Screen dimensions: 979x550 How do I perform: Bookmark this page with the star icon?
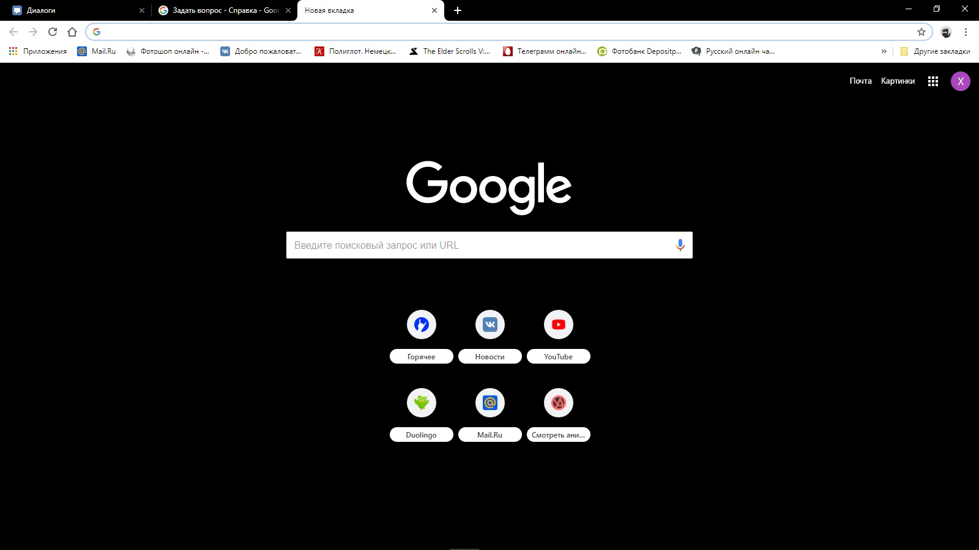pos(921,32)
